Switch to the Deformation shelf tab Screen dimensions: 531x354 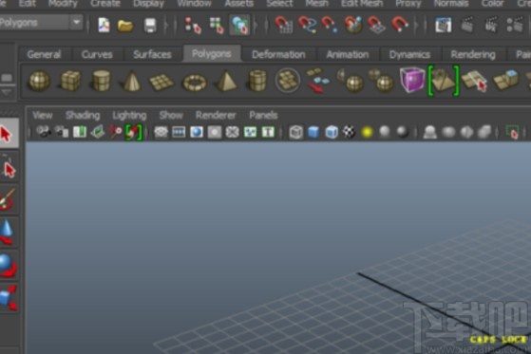click(278, 54)
